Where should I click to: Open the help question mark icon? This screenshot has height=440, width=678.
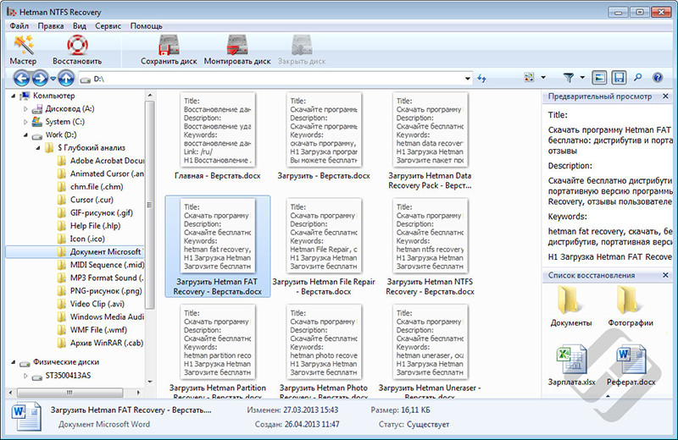658,78
